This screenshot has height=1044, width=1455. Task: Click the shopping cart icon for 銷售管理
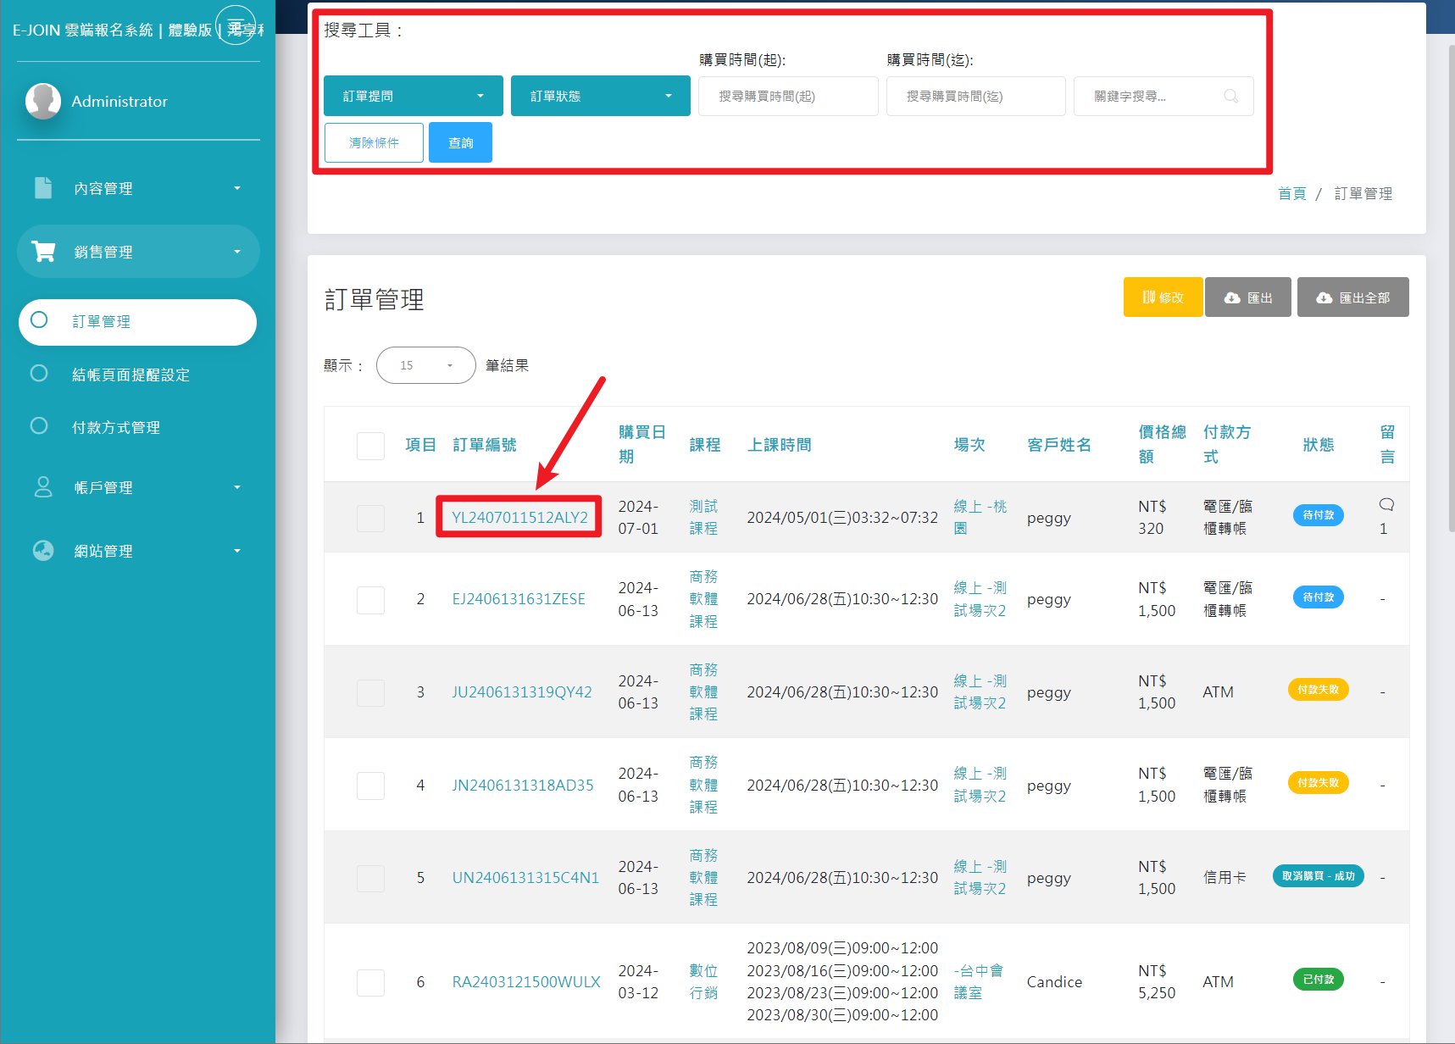(43, 252)
